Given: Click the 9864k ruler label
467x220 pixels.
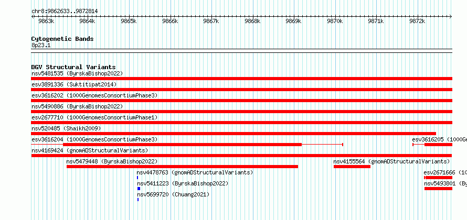Looking at the screenshot, I should [88, 21].
